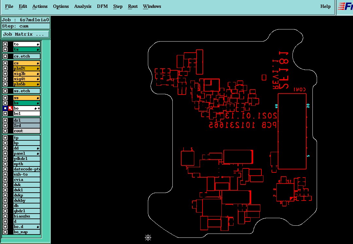Click the 'Job Matrix ...' button
This screenshot has width=353, height=244.
[x=26, y=34]
